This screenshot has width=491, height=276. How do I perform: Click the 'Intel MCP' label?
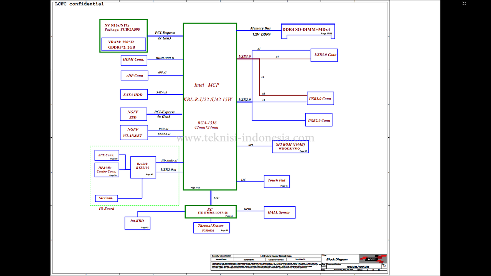[x=207, y=85]
